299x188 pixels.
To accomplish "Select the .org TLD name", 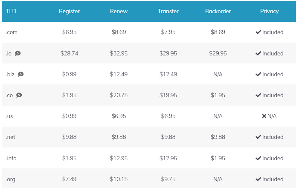I will coord(11,179).
